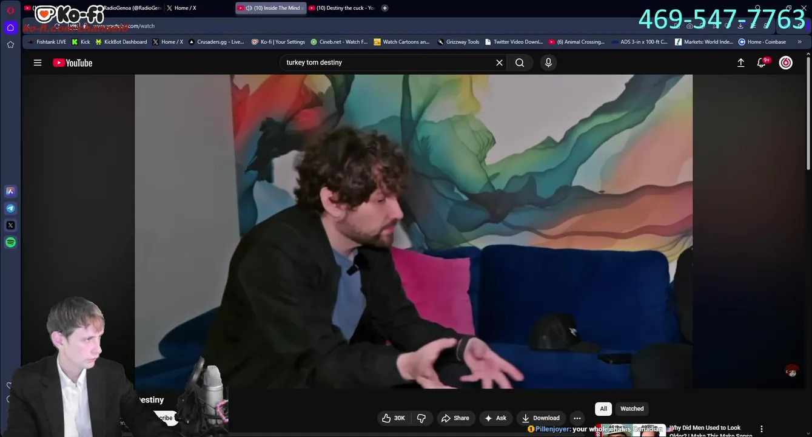Viewport: 812px width, 437px height.
Task: Open the Fishtank LIVE bookmark
Action: click(x=47, y=42)
